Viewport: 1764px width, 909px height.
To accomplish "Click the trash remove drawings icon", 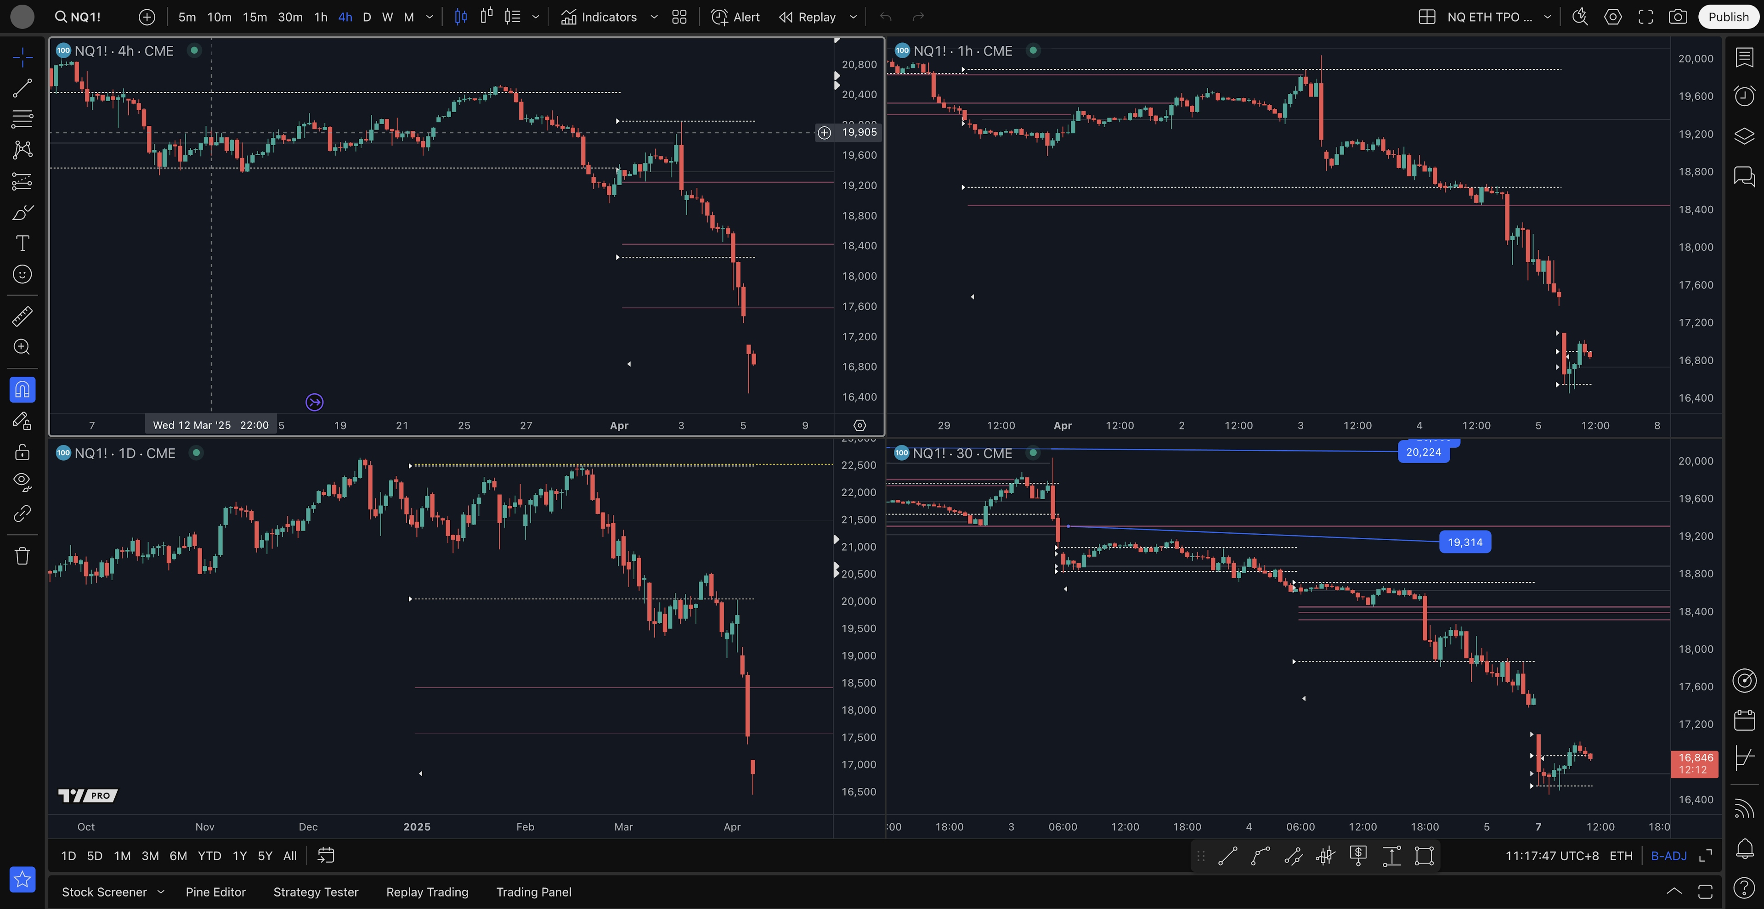I will (22, 555).
